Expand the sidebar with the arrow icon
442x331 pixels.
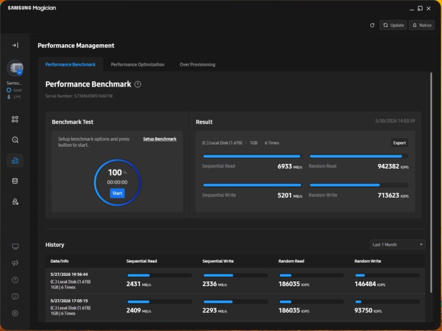click(15, 45)
